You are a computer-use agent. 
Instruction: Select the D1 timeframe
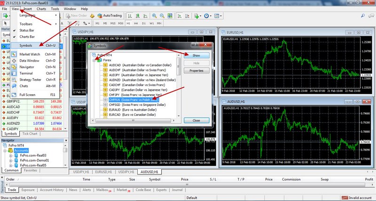(x=144, y=23)
